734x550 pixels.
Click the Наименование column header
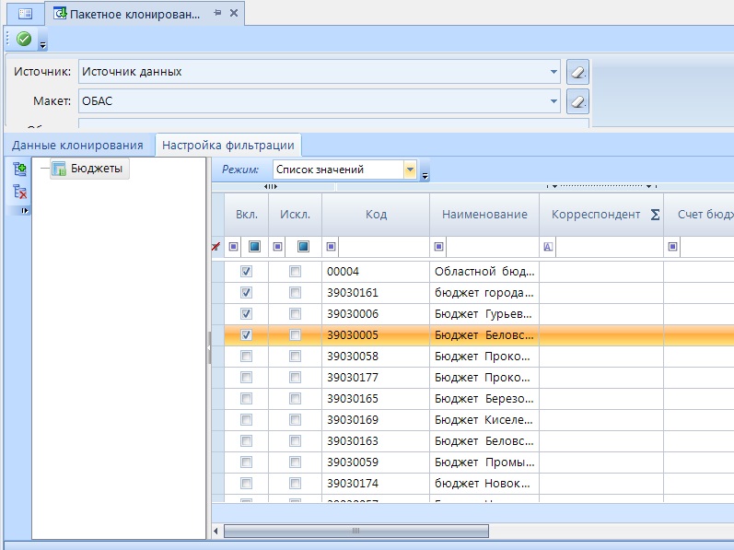coord(484,215)
